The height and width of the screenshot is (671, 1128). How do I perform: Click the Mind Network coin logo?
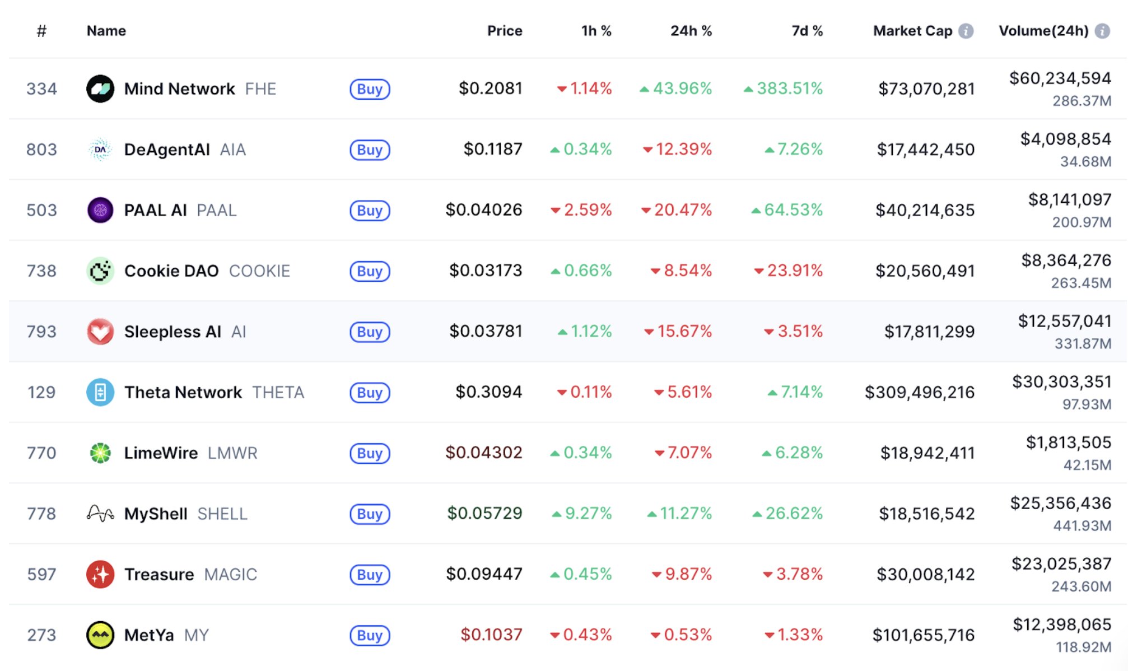tap(100, 89)
